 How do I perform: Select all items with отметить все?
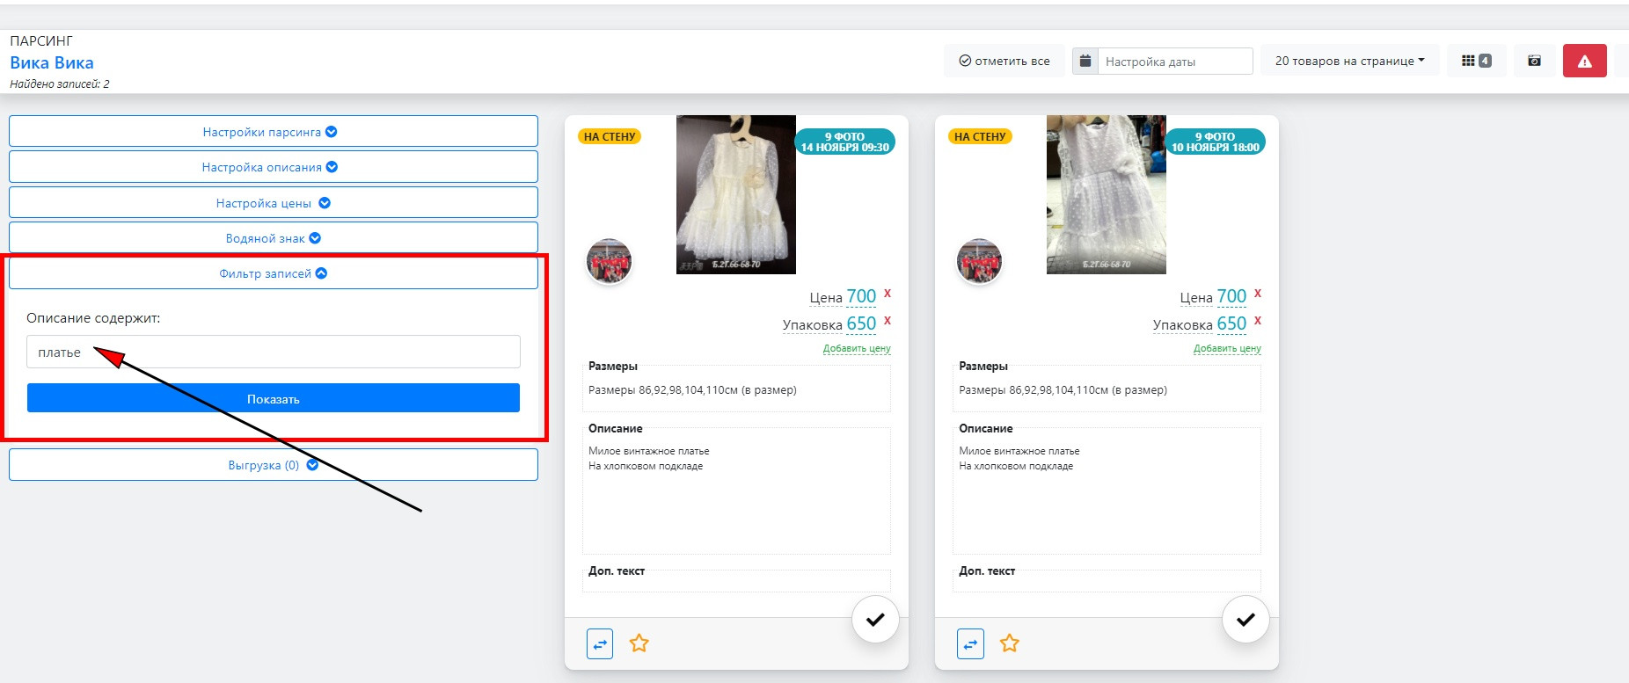(1004, 61)
